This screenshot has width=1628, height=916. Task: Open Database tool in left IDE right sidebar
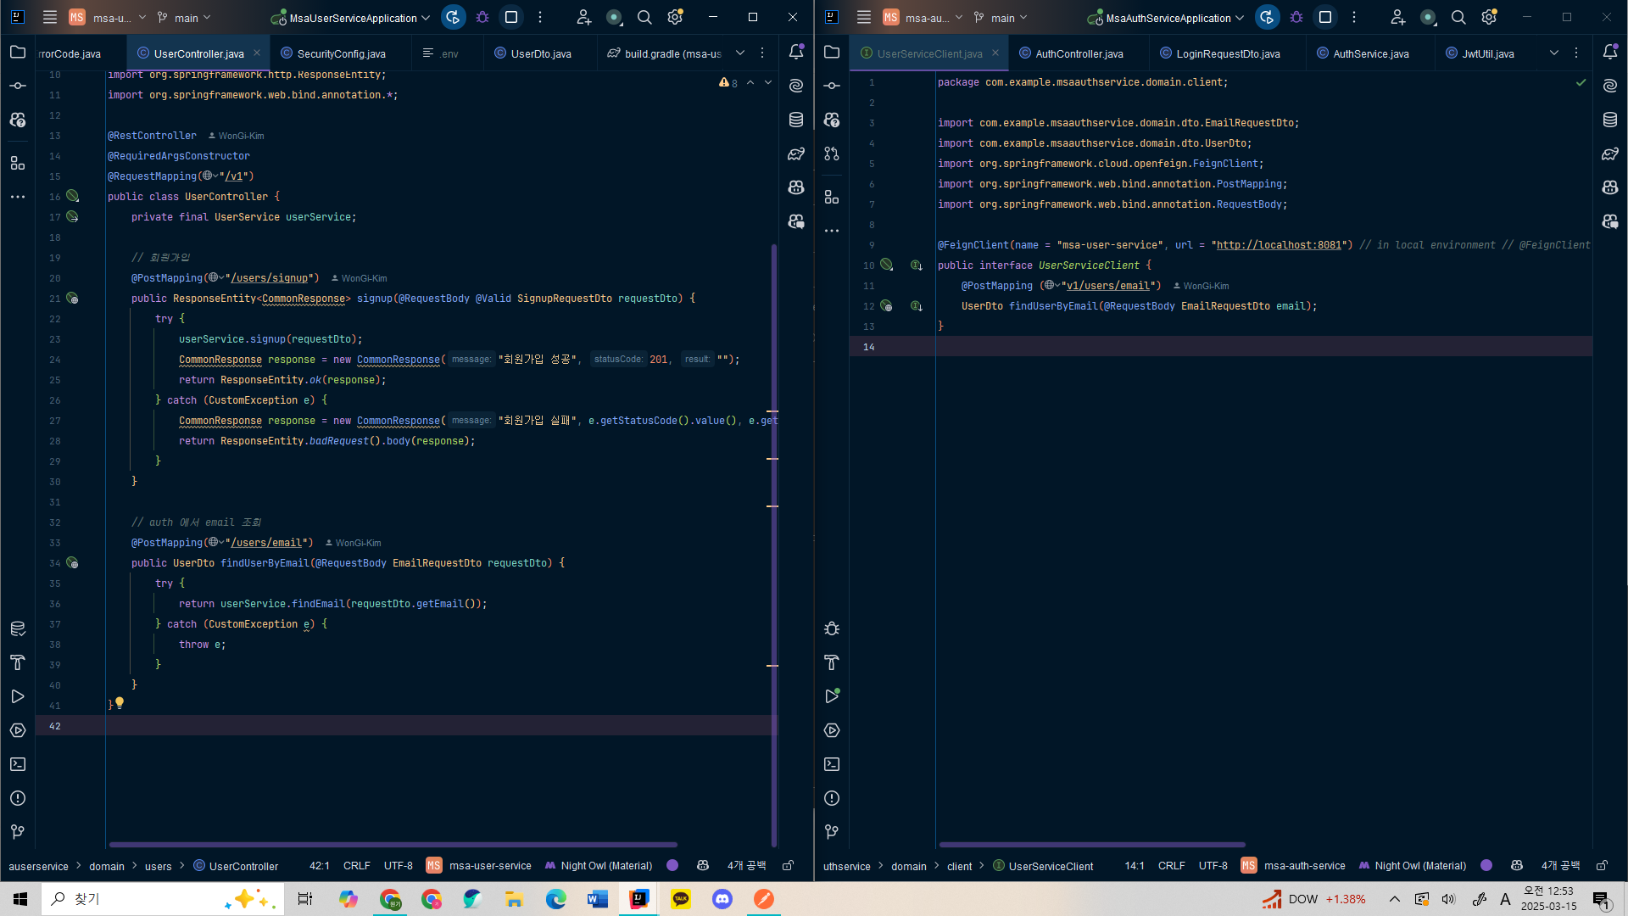point(795,120)
